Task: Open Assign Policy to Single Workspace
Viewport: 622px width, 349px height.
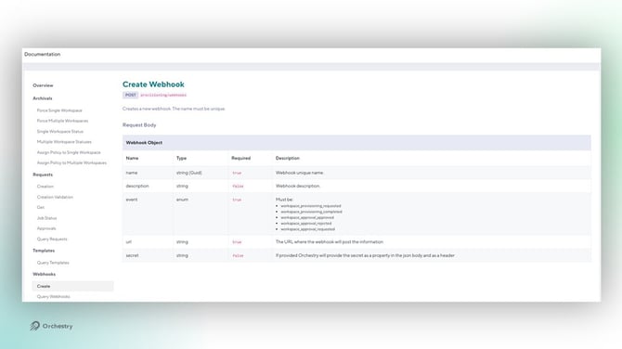Action: point(69,152)
